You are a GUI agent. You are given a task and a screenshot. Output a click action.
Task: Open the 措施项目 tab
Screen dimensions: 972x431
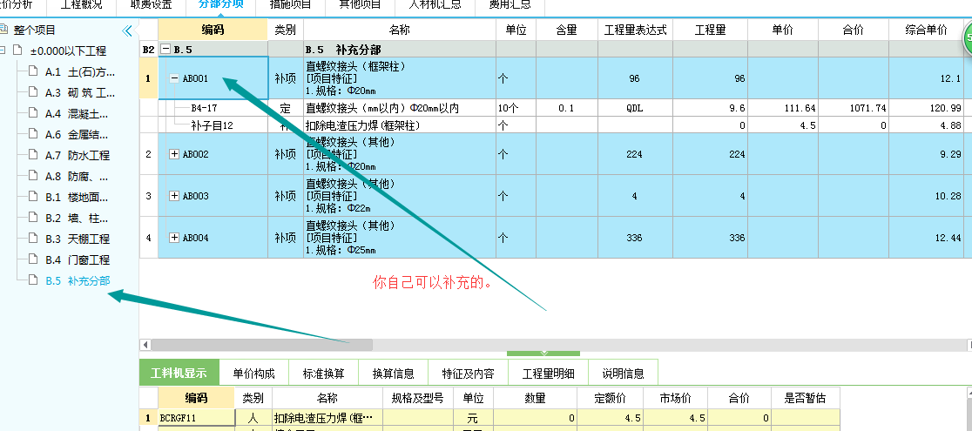tap(291, 5)
